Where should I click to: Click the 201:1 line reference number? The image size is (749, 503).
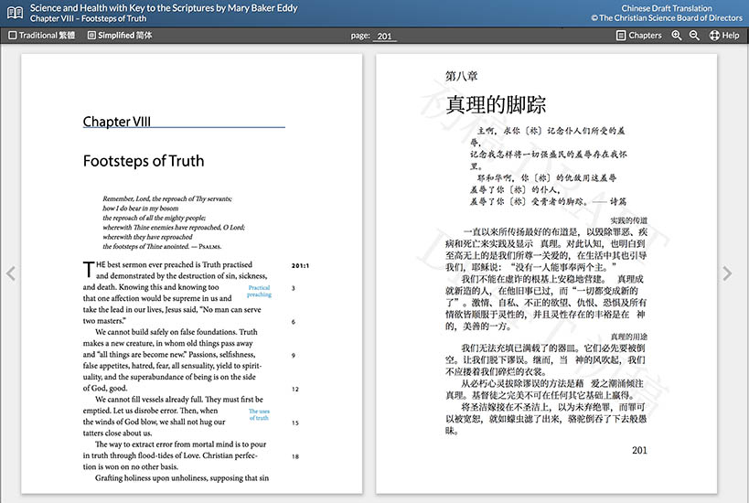pyautogui.click(x=301, y=266)
